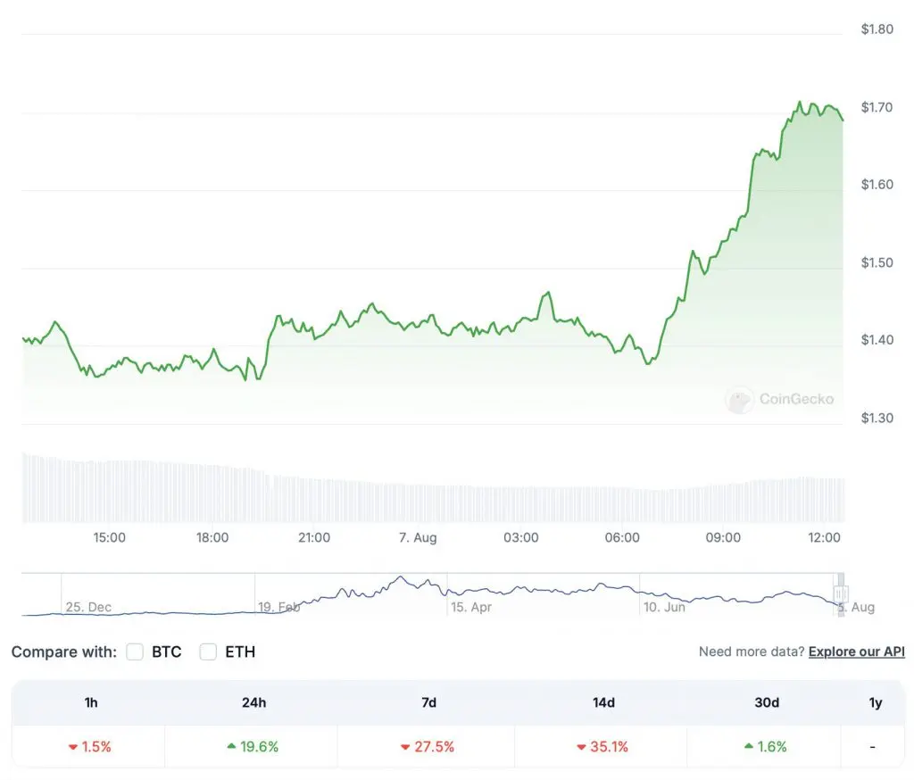Image resolution: width=914 pixels, height=780 pixels.
Task: Toggle BTC comparison off after selecting it
Action: (x=135, y=651)
